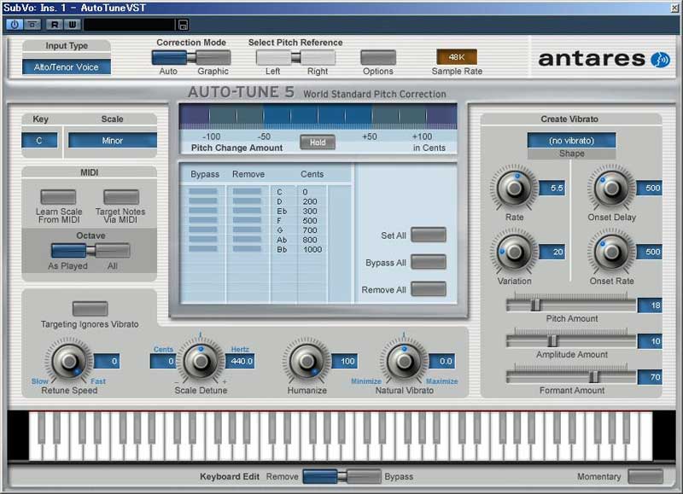The image size is (683, 494).
Task: Click the Humanize knob
Action: point(306,361)
